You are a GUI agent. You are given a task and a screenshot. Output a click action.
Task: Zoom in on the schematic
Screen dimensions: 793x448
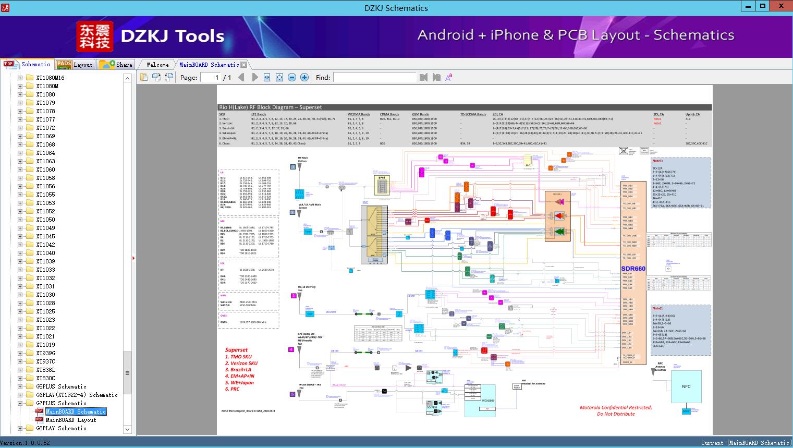click(304, 77)
